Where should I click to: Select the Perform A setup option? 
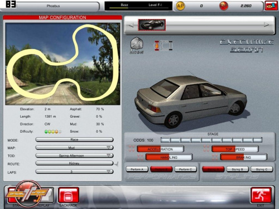pos(137,169)
